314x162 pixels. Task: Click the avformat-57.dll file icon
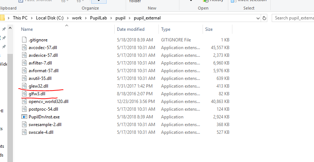(24, 71)
